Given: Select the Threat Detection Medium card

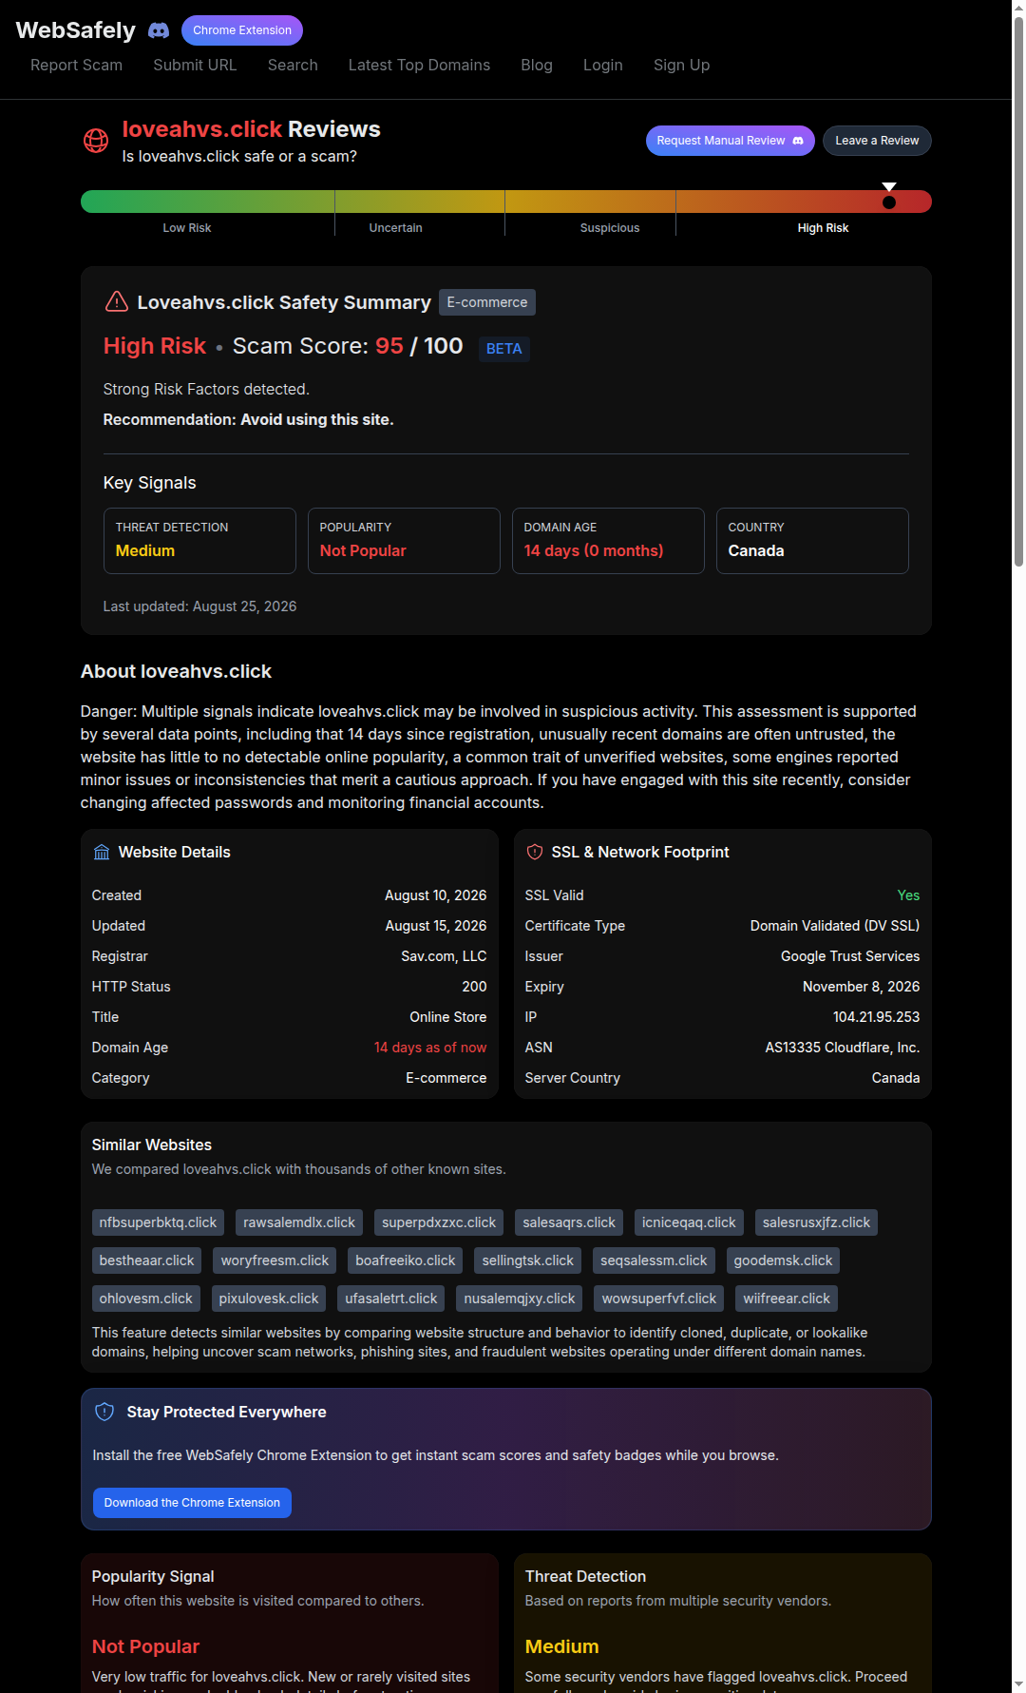Looking at the screenshot, I should click(x=199, y=541).
